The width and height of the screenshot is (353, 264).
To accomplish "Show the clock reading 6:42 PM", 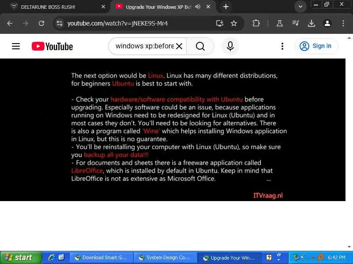I will 337,257.
